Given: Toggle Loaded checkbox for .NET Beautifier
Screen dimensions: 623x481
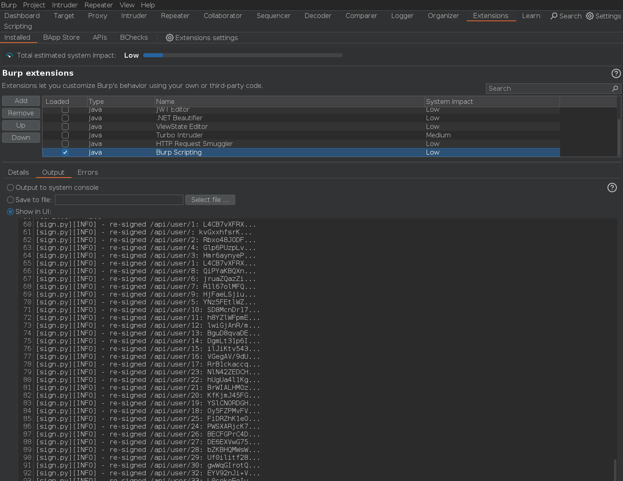Looking at the screenshot, I should pyautogui.click(x=65, y=118).
